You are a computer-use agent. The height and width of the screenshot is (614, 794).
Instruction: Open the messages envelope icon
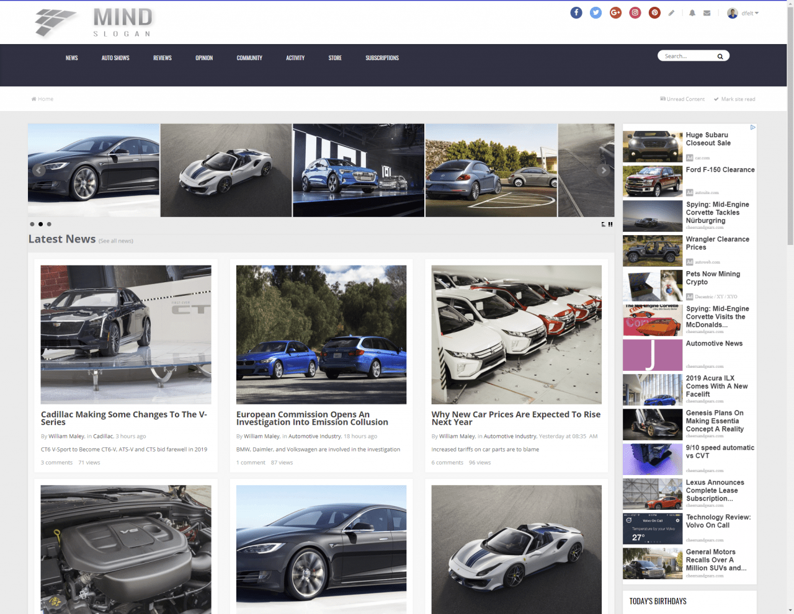click(x=707, y=13)
